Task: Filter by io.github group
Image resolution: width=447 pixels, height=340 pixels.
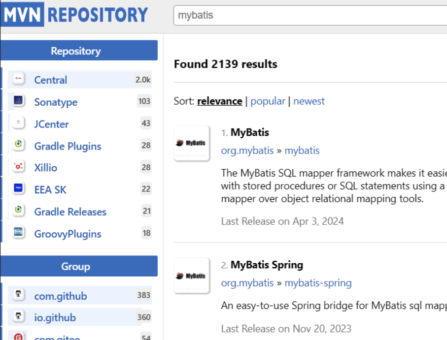Action: coord(55,317)
